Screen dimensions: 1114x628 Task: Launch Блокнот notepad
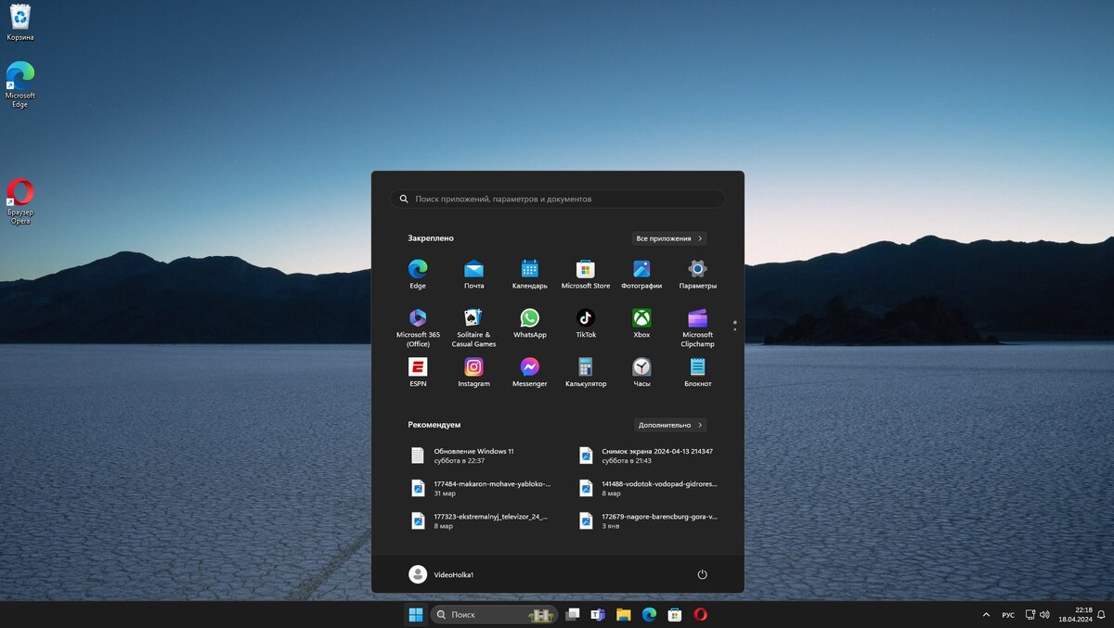(x=697, y=372)
